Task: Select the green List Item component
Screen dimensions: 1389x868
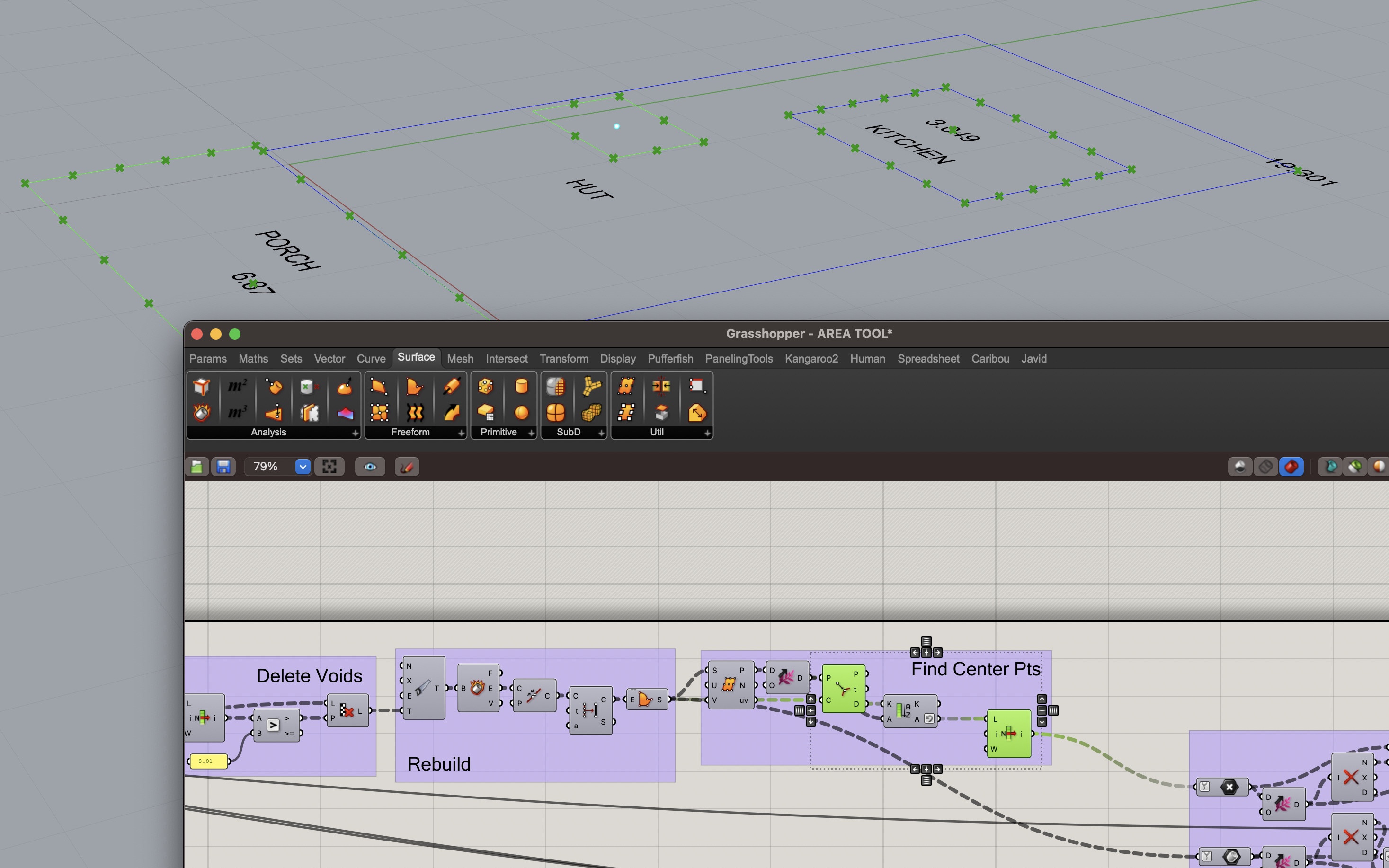Action: click(x=1009, y=734)
